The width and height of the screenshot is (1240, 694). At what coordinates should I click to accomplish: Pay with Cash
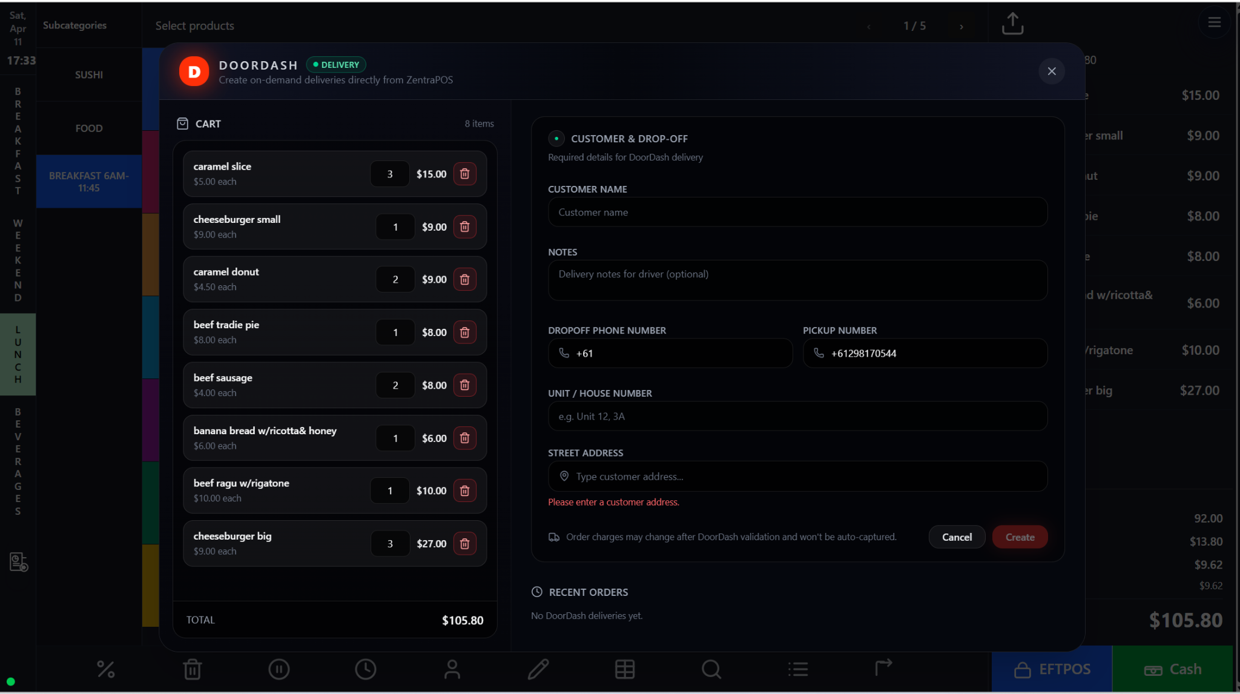[x=1172, y=669]
